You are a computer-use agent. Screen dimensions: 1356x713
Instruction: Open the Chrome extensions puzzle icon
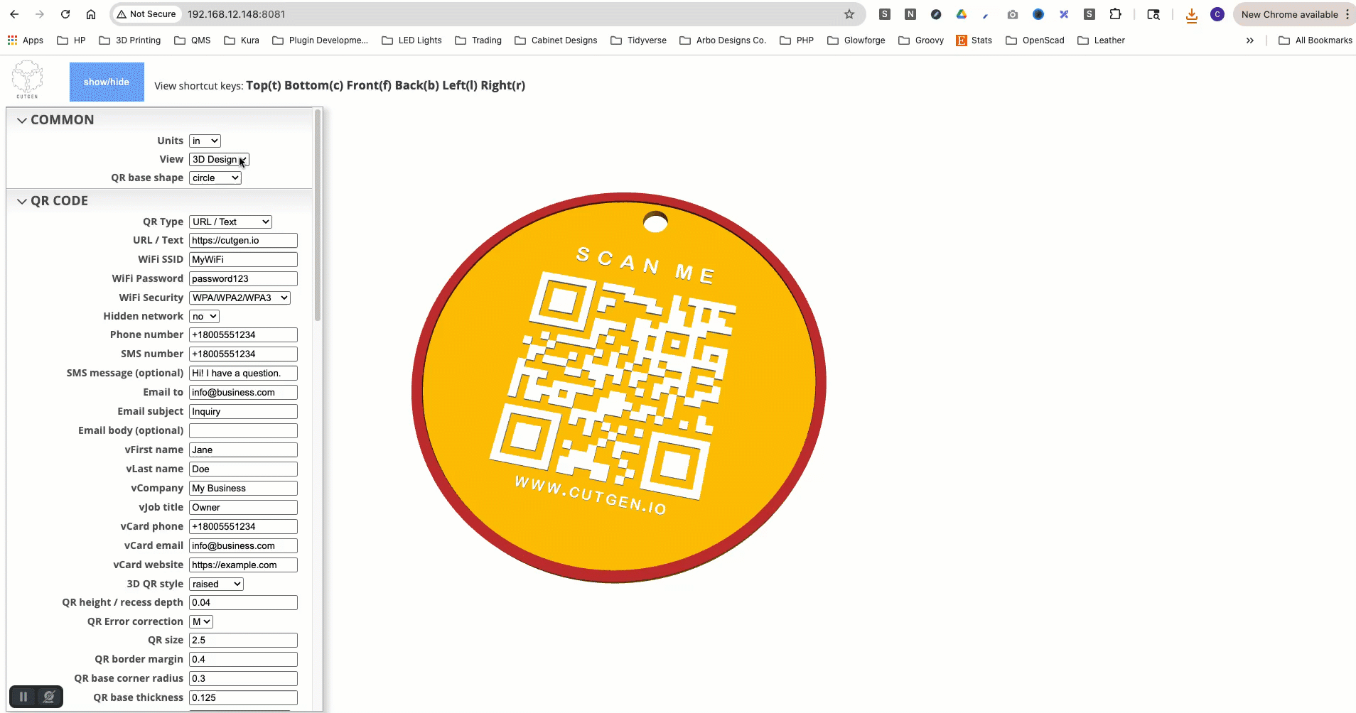(x=1115, y=14)
